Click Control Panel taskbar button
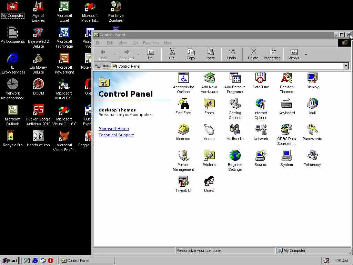 88,261
